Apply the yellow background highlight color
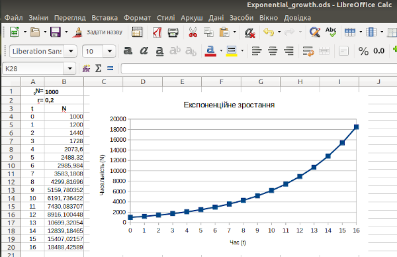The image size is (397, 257). point(232,51)
